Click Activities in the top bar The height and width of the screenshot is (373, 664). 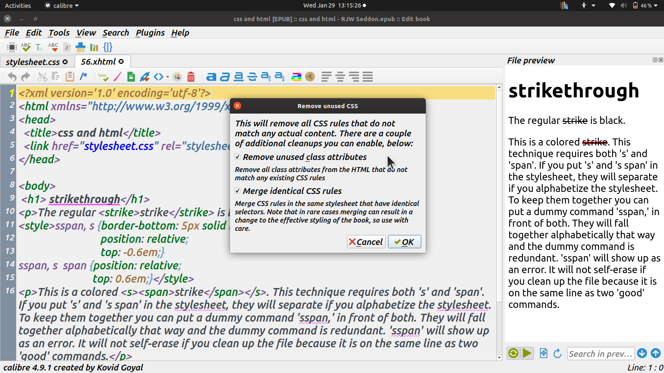click(18, 5)
